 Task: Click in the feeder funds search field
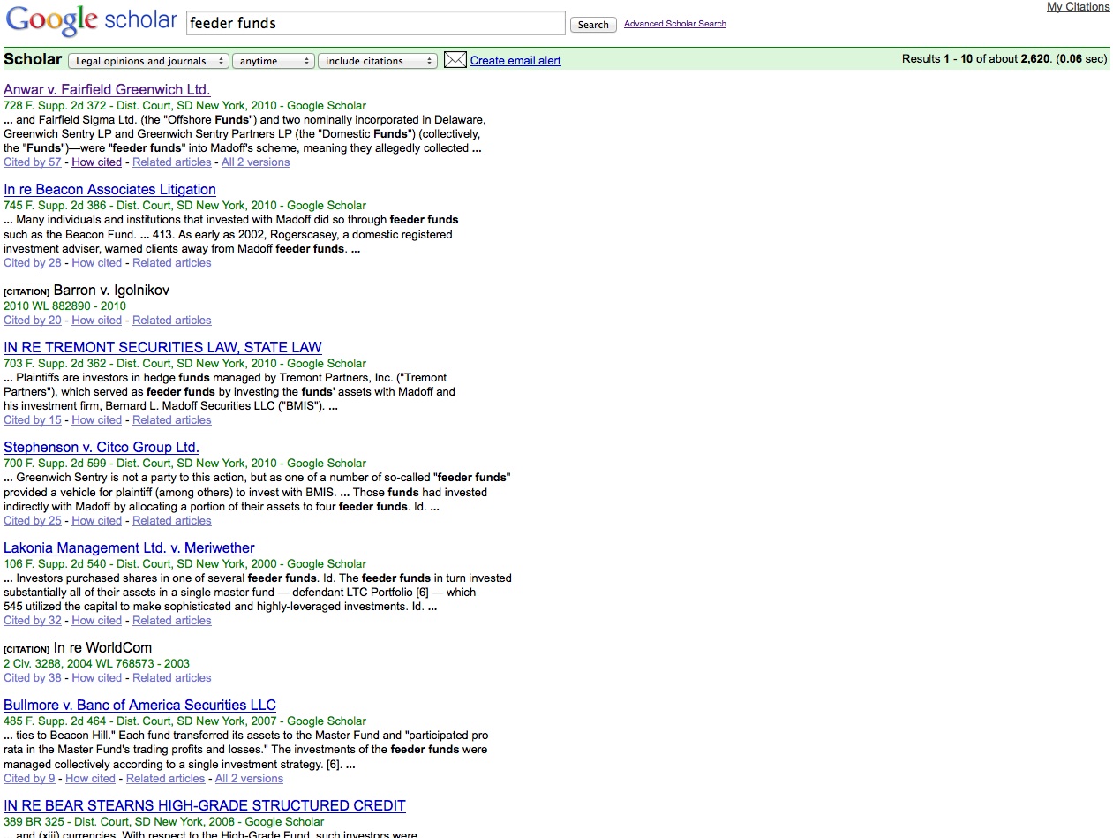click(x=375, y=23)
